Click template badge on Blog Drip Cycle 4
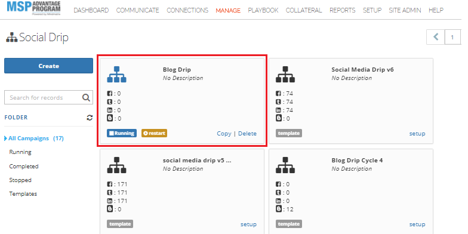This screenshot has height=234, width=468. click(289, 224)
